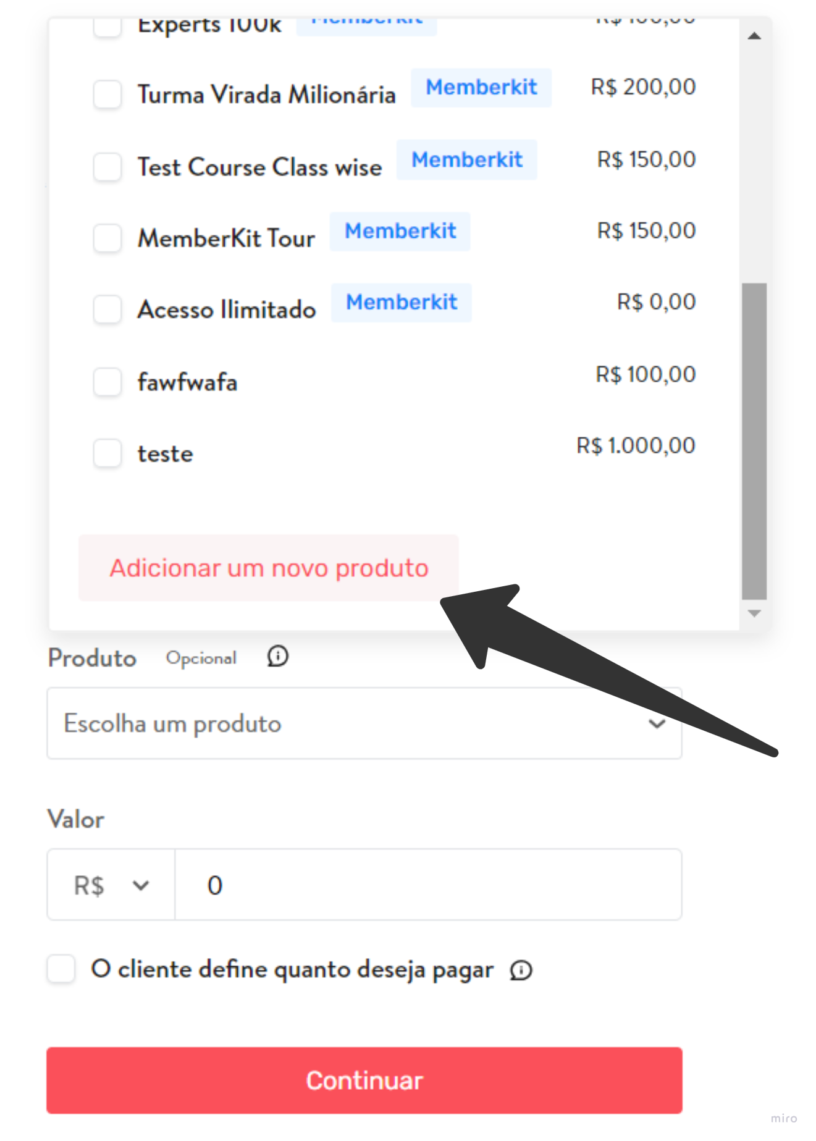The width and height of the screenshot is (816, 1141).
Task: Tick the teste product checkbox
Action: pos(107,453)
